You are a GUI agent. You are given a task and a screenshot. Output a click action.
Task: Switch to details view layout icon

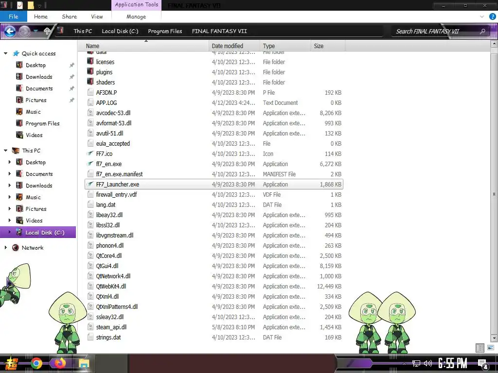(x=480, y=348)
